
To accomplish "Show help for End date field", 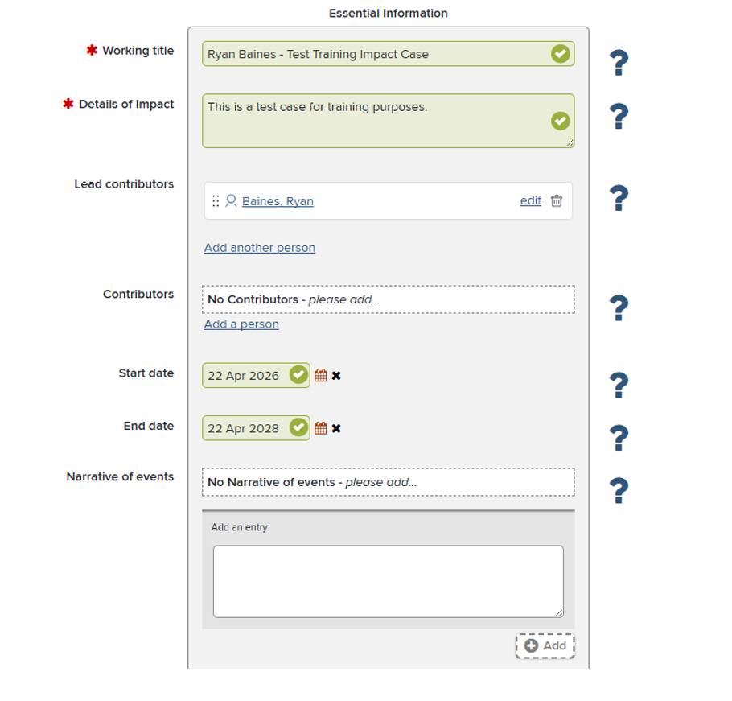I will point(619,438).
